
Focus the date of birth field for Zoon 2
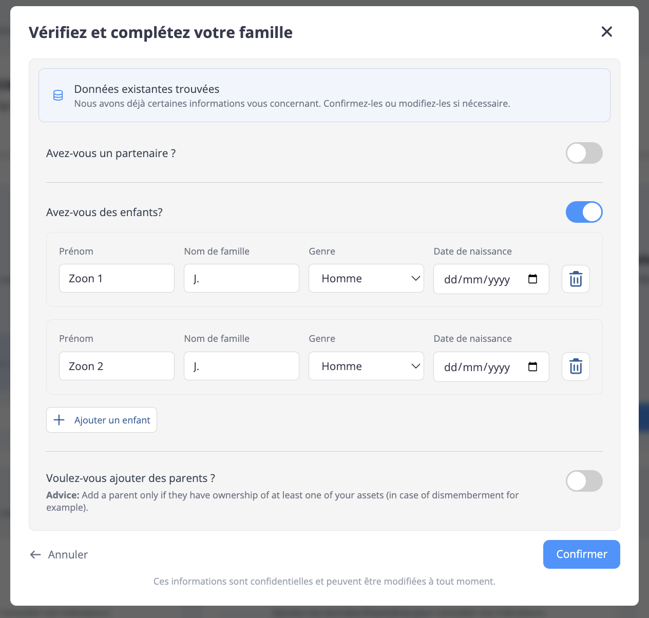pos(478,366)
